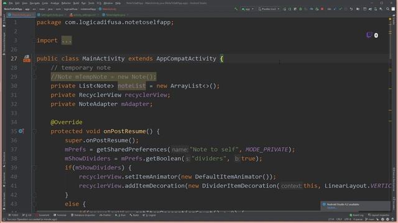
Task: Click the inspection warning indicator atop error stripe
Action: (390, 19)
